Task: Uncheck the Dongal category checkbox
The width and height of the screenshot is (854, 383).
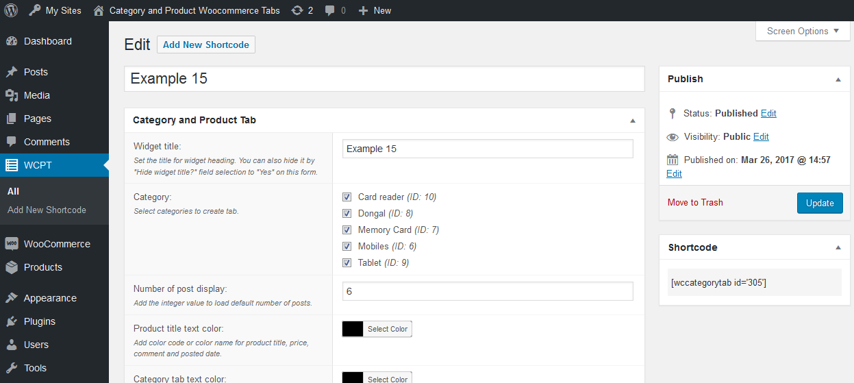Action: (347, 213)
